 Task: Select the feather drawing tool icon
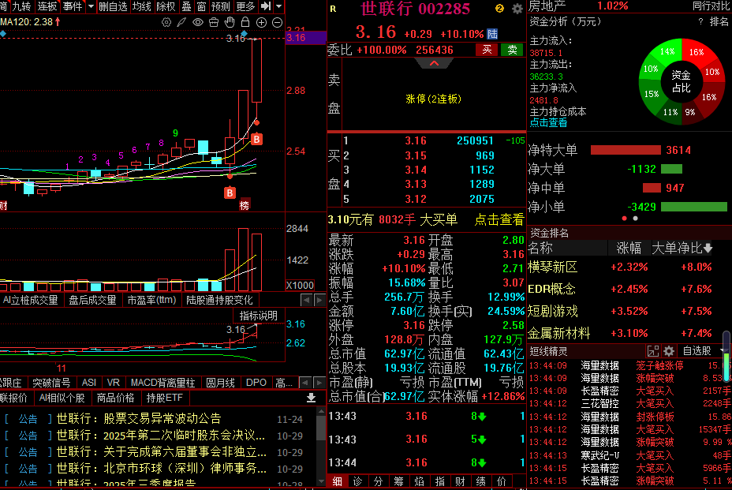pyautogui.click(x=181, y=22)
